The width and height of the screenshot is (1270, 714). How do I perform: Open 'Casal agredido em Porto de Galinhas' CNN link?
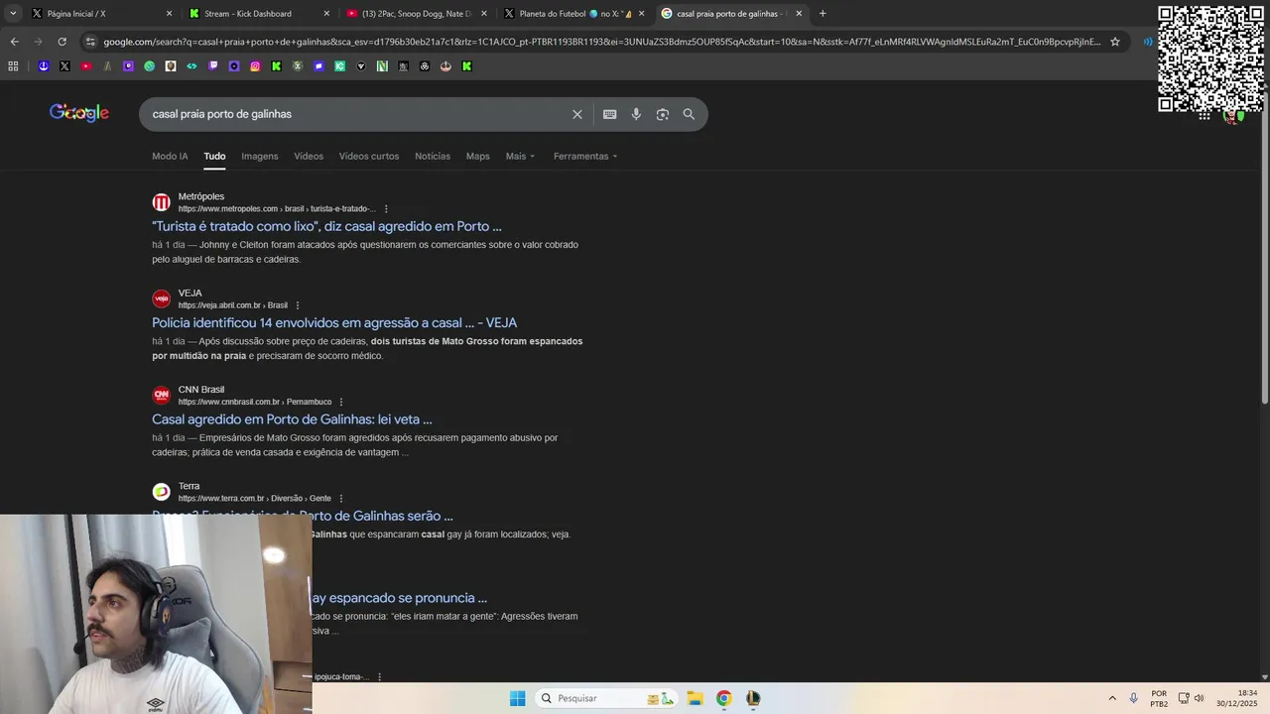click(292, 419)
